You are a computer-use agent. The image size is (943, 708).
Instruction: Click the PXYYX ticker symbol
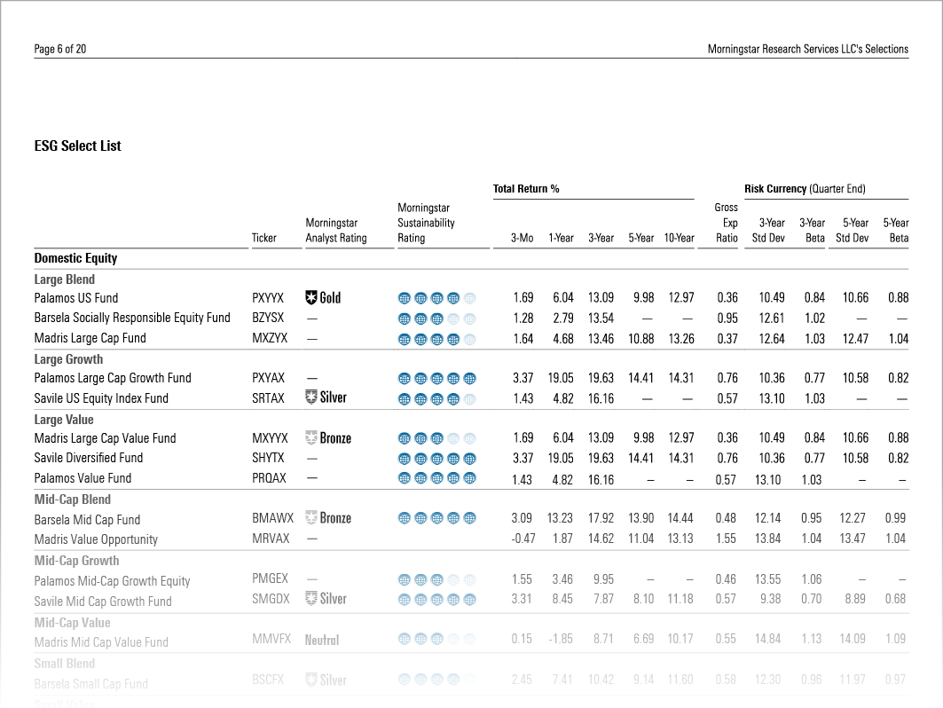(268, 298)
